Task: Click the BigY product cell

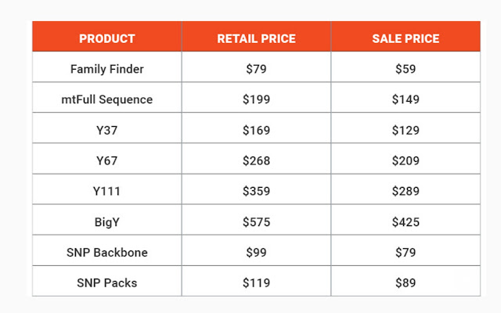Action: coord(107,222)
